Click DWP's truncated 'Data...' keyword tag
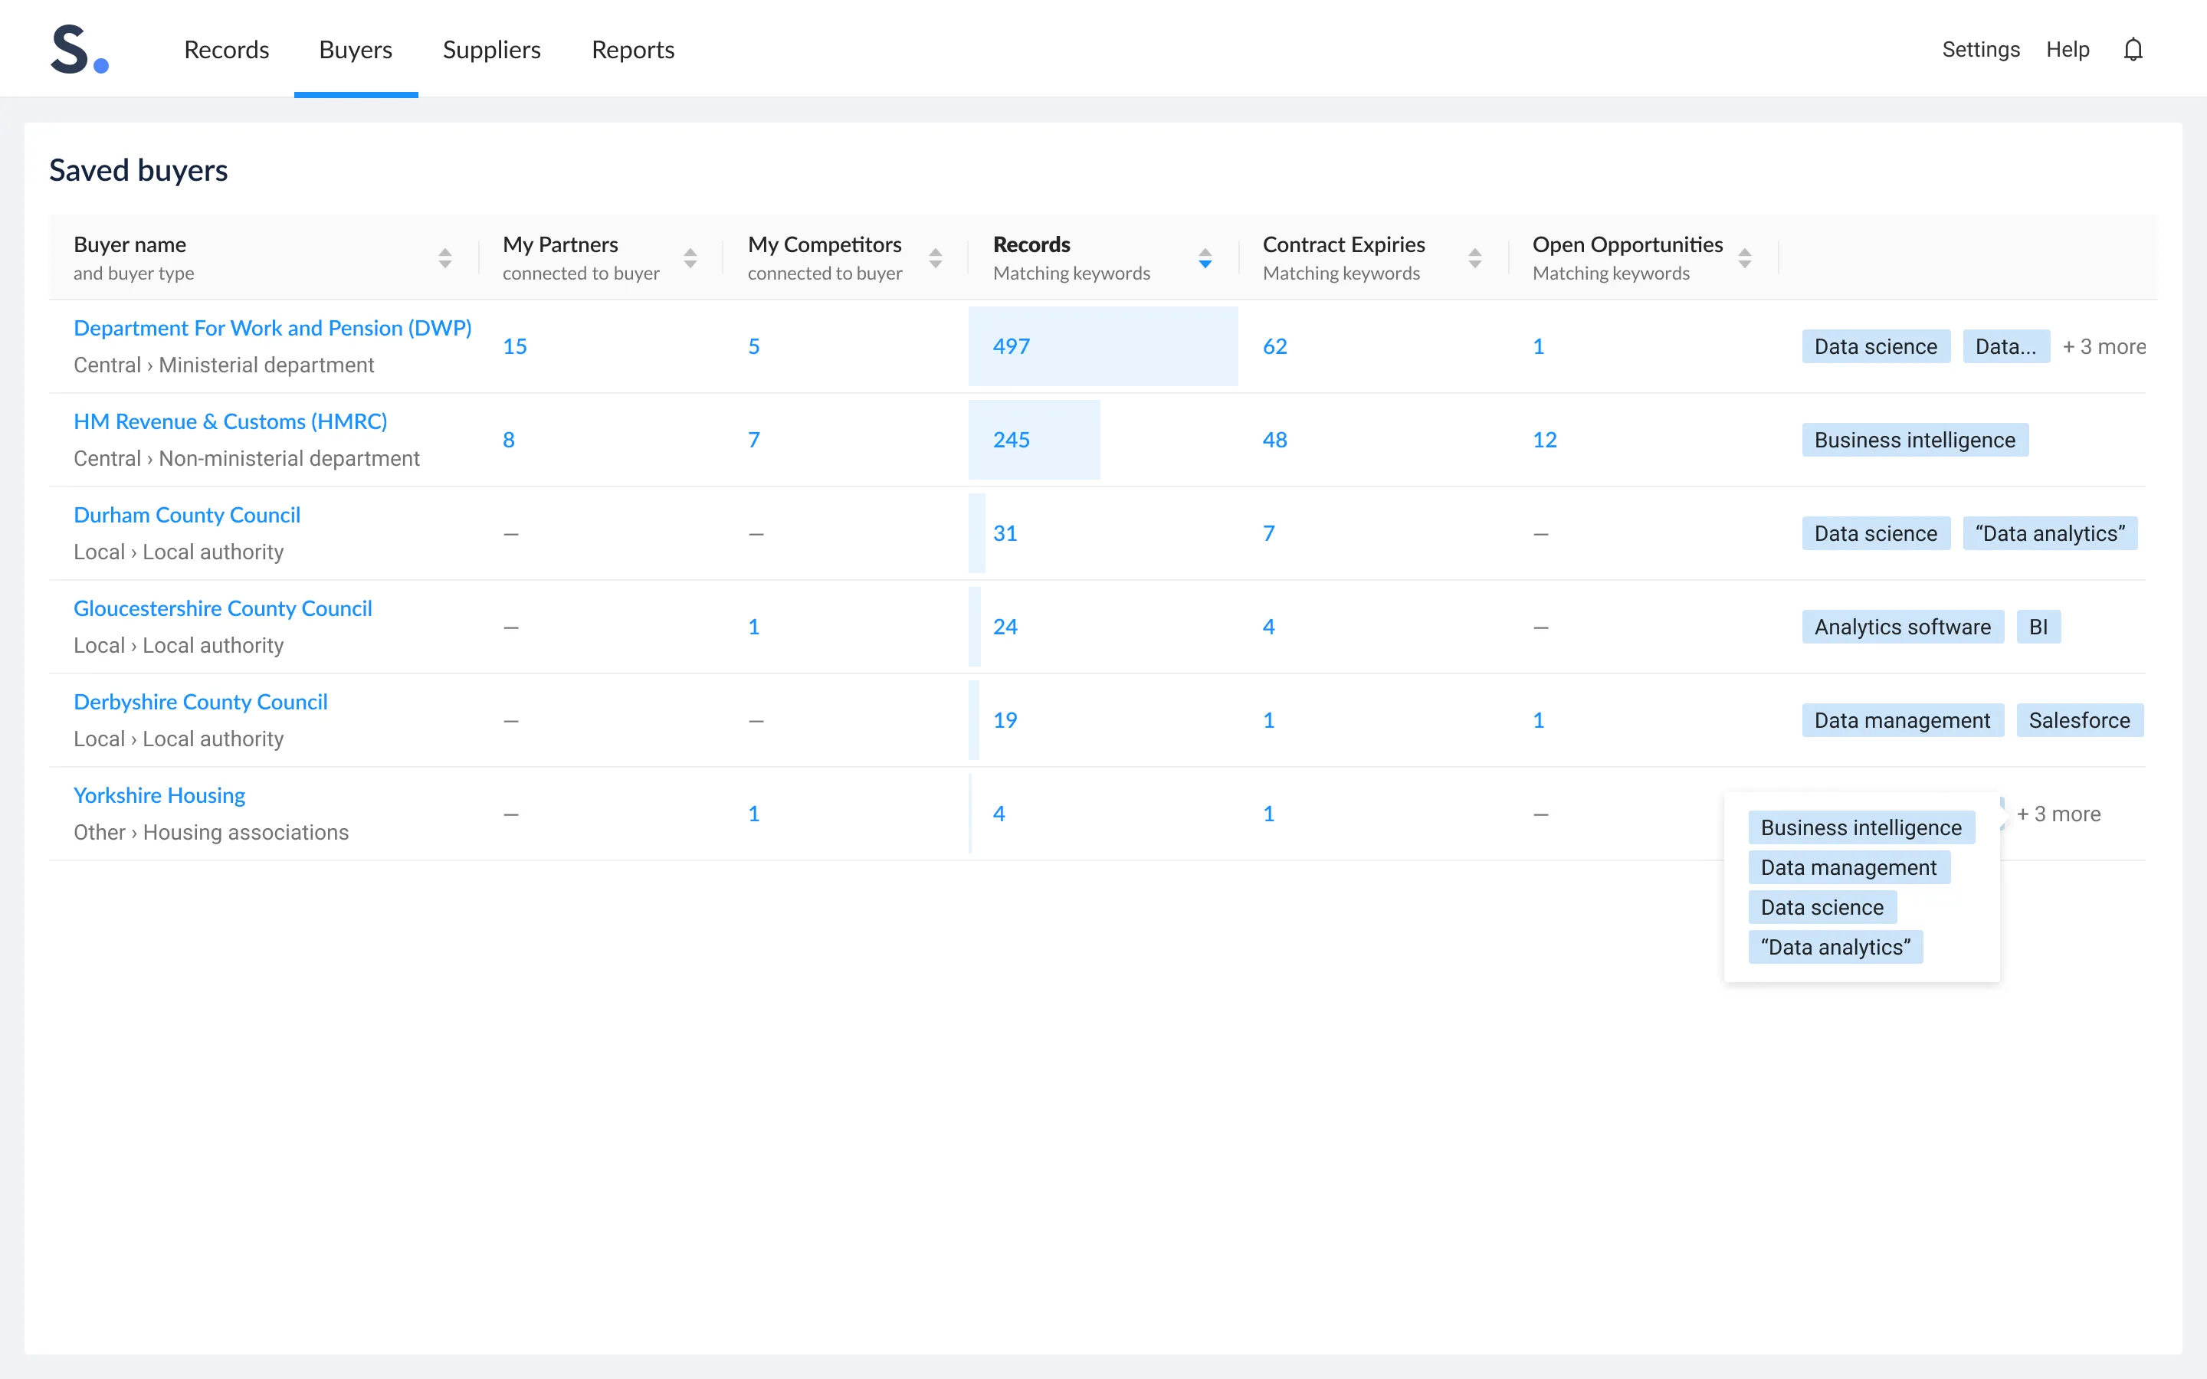Screen dimensions: 2207x1379 pos(2006,346)
